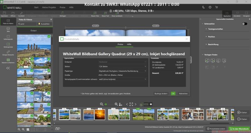The image size is (251, 133).
Task: Open the Hintergründe sidebar section
Action: click(x=8, y=45)
